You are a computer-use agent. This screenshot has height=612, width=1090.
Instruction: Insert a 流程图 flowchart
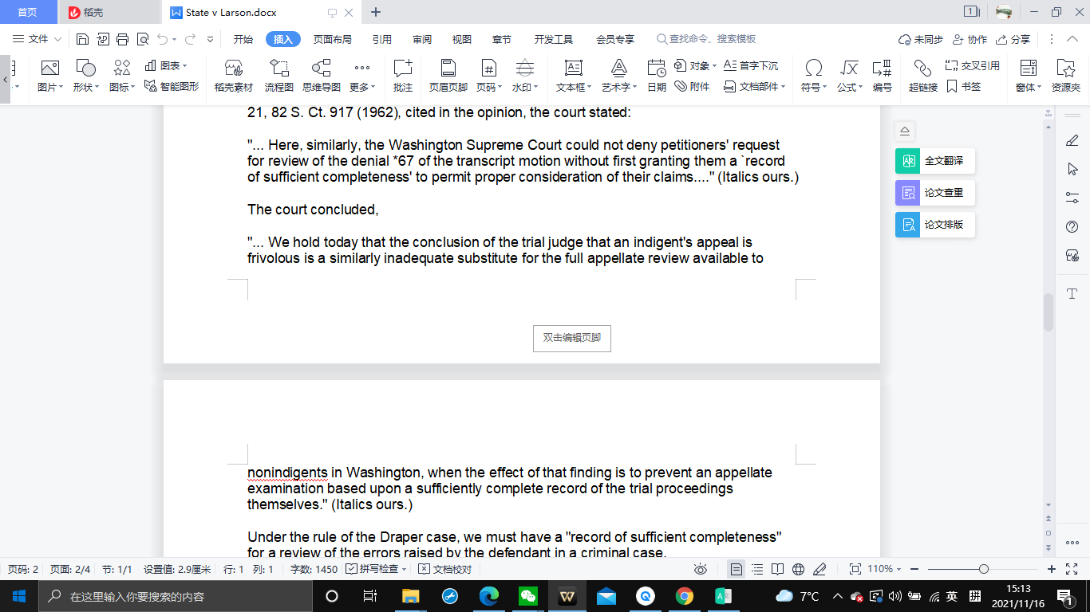point(279,76)
